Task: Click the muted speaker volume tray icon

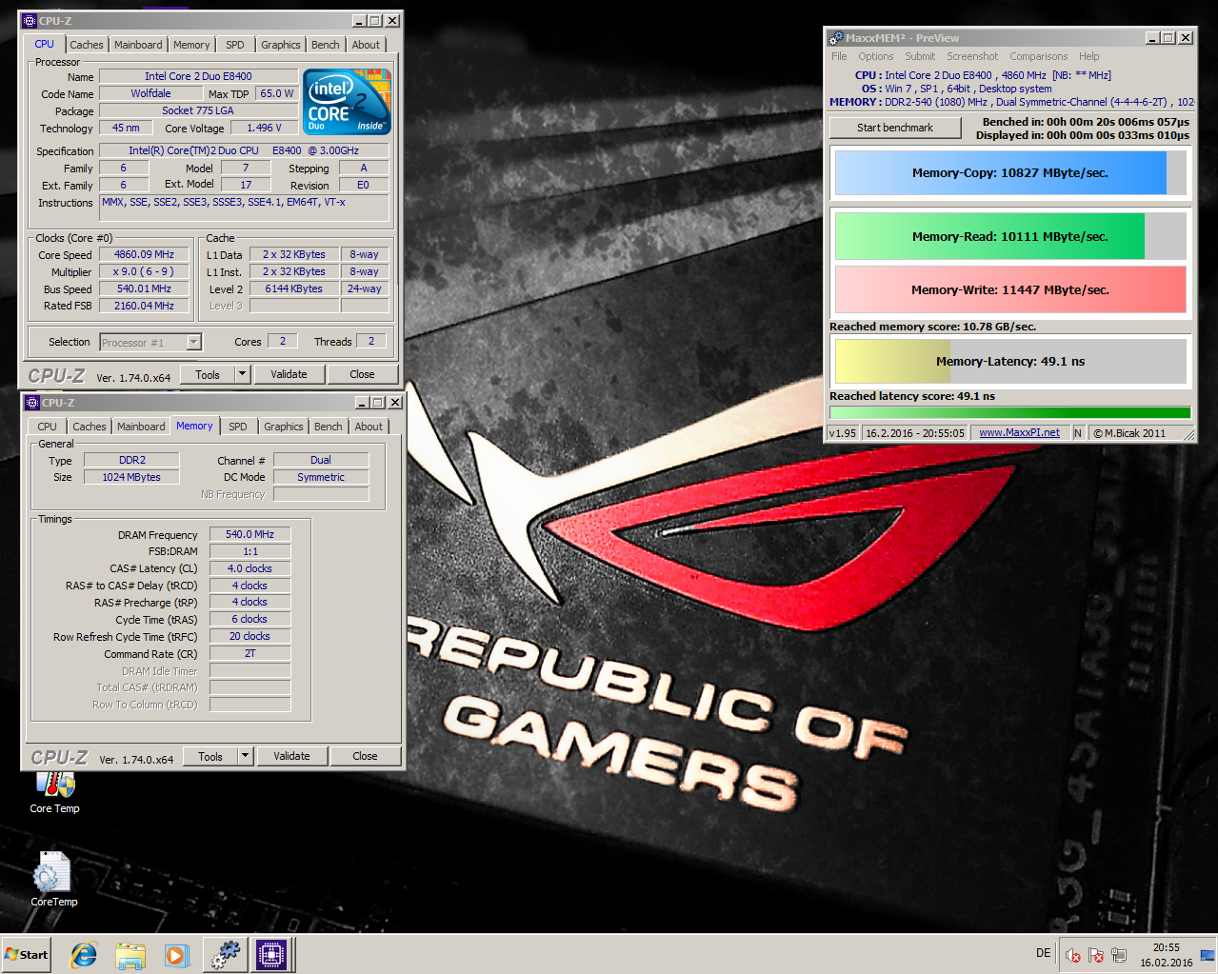Action: [1072, 955]
